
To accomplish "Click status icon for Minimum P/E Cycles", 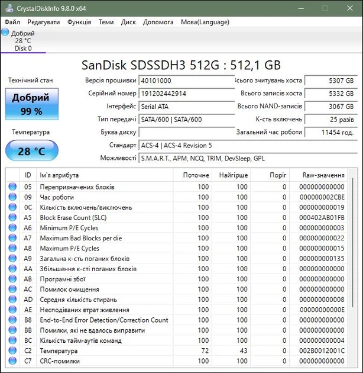I will [x=12, y=228].
